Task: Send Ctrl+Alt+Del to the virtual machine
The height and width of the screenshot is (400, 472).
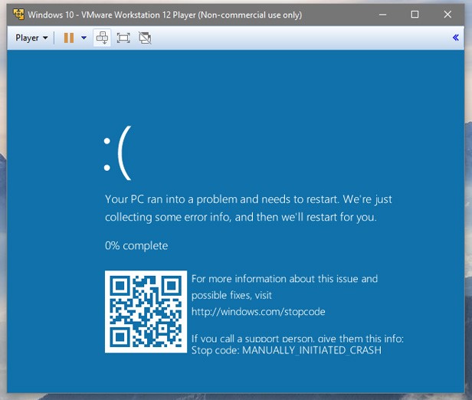Action: 102,38
